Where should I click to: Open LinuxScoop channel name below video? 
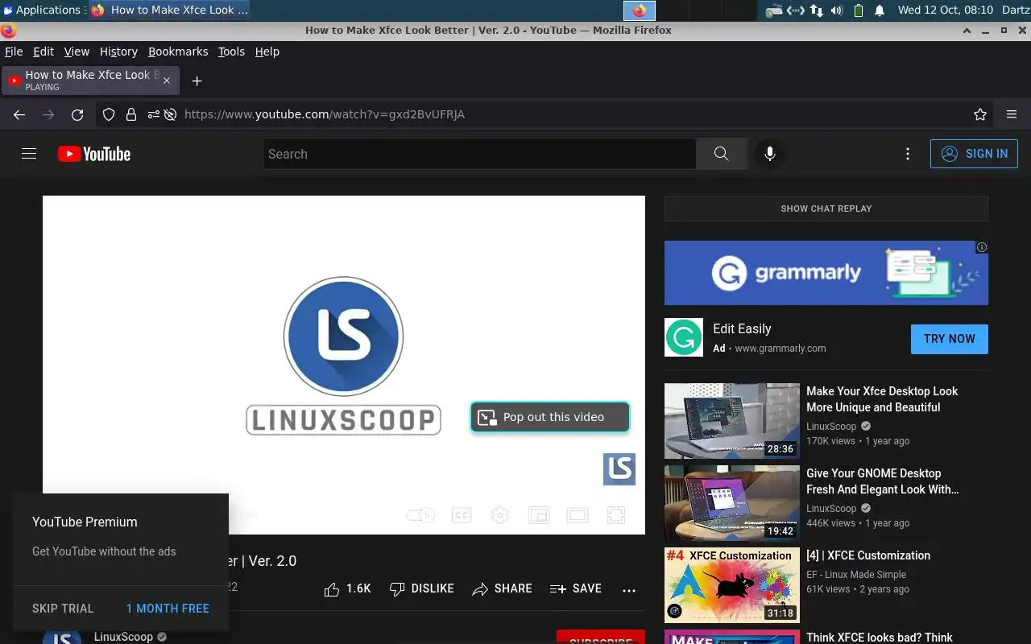point(123,637)
